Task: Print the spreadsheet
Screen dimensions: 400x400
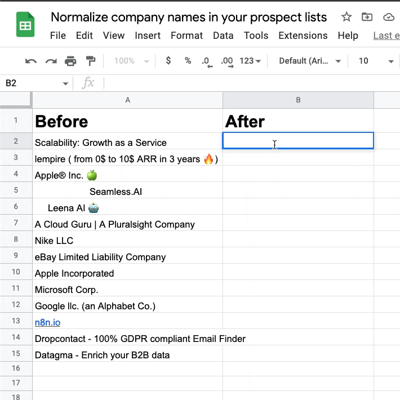Action: pyautogui.click(x=70, y=61)
